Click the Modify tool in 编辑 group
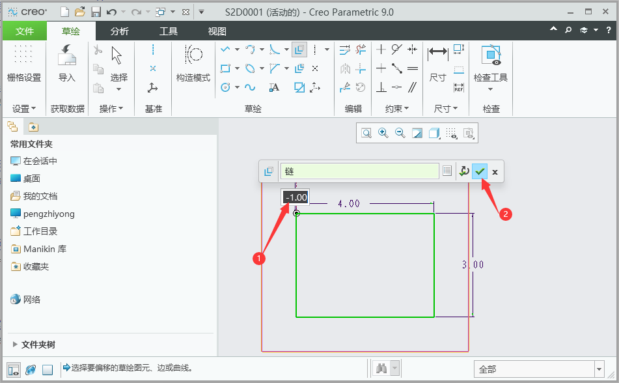Screen dimensions: 619x383 coord(344,50)
